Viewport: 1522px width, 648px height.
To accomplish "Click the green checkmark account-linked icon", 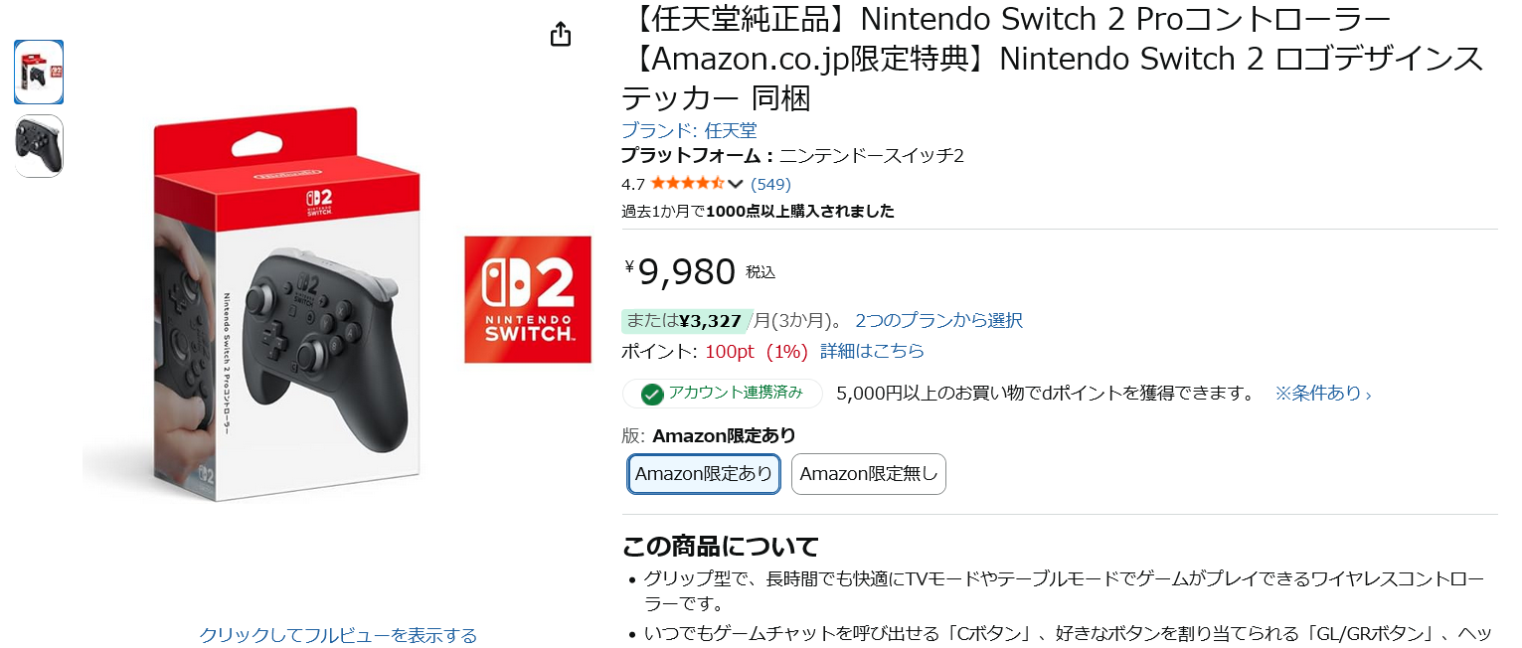I will (652, 394).
